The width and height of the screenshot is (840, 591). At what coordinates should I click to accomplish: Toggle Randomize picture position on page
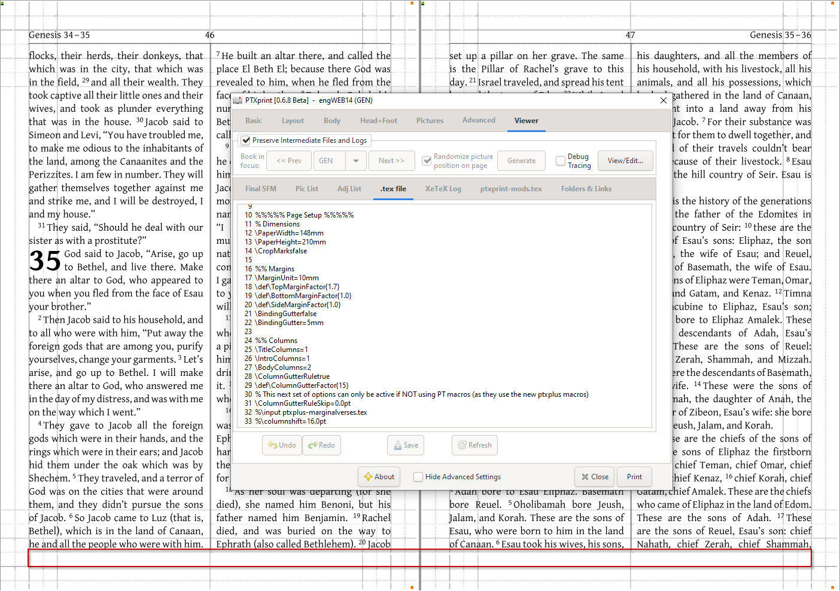427,161
